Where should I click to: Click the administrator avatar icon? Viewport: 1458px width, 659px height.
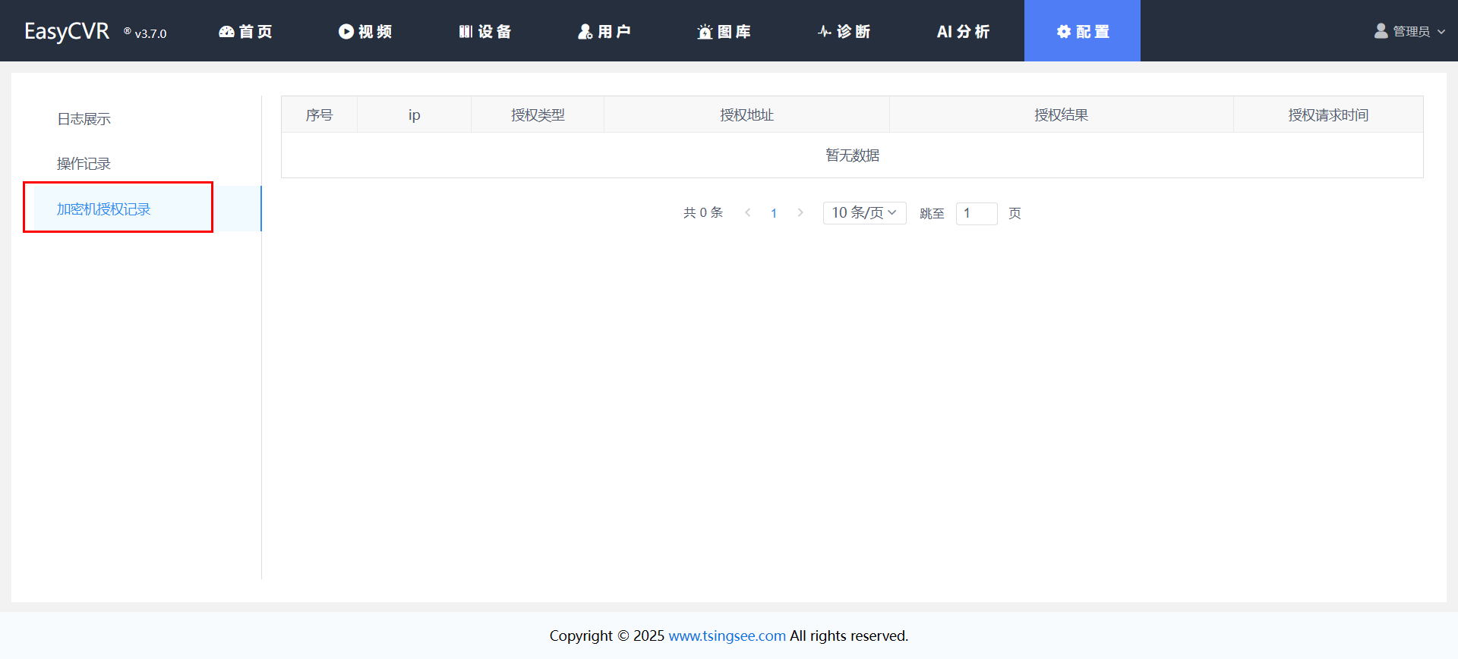[x=1381, y=31]
